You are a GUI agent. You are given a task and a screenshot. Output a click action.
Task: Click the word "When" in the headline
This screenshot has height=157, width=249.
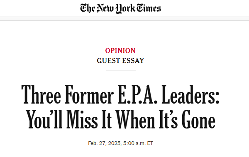(x=135, y=119)
